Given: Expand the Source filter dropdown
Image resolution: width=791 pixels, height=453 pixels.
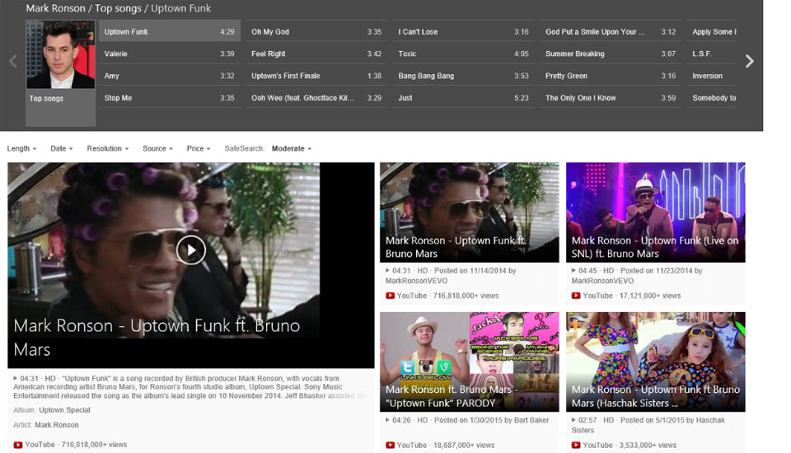Looking at the screenshot, I should click(157, 149).
